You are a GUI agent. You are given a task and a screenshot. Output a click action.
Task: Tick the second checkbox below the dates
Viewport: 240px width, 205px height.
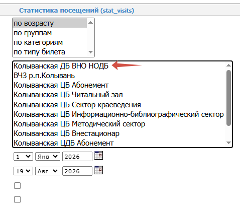click(18, 199)
